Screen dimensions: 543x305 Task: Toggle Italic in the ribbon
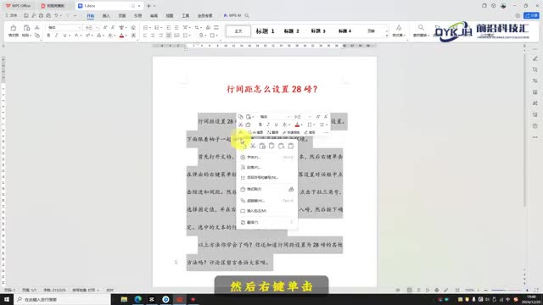point(56,36)
